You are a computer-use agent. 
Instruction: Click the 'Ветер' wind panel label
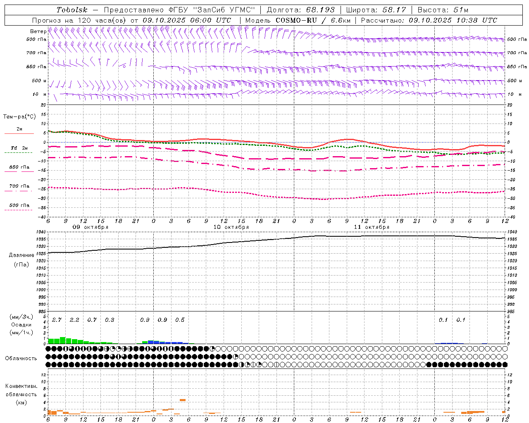click(x=38, y=31)
